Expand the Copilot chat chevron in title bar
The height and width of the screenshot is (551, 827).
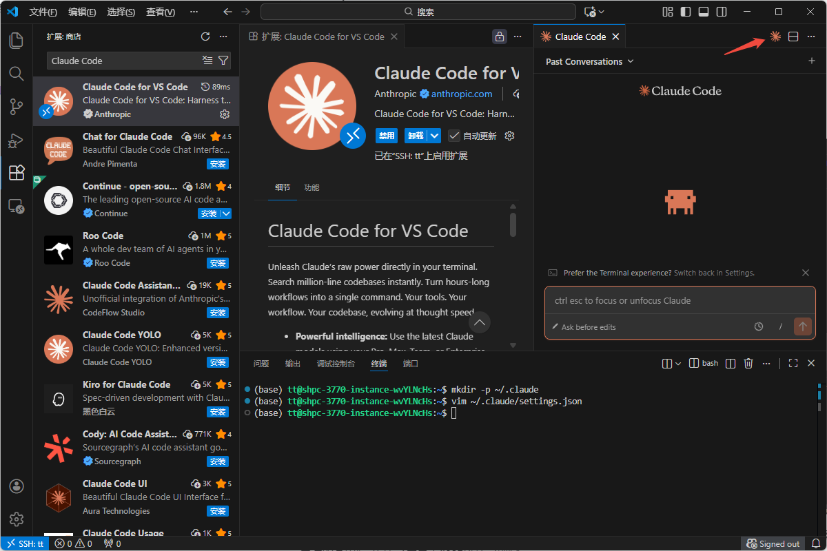coord(602,12)
